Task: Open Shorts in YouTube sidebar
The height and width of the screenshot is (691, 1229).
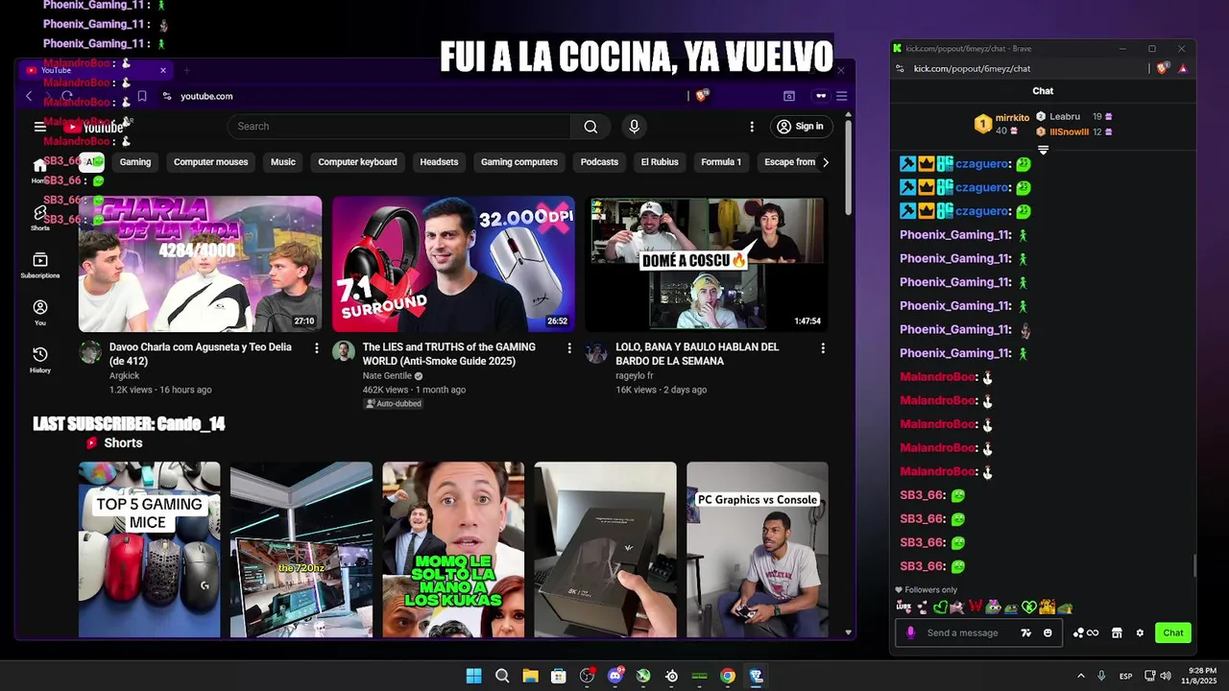Action: click(39, 218)
